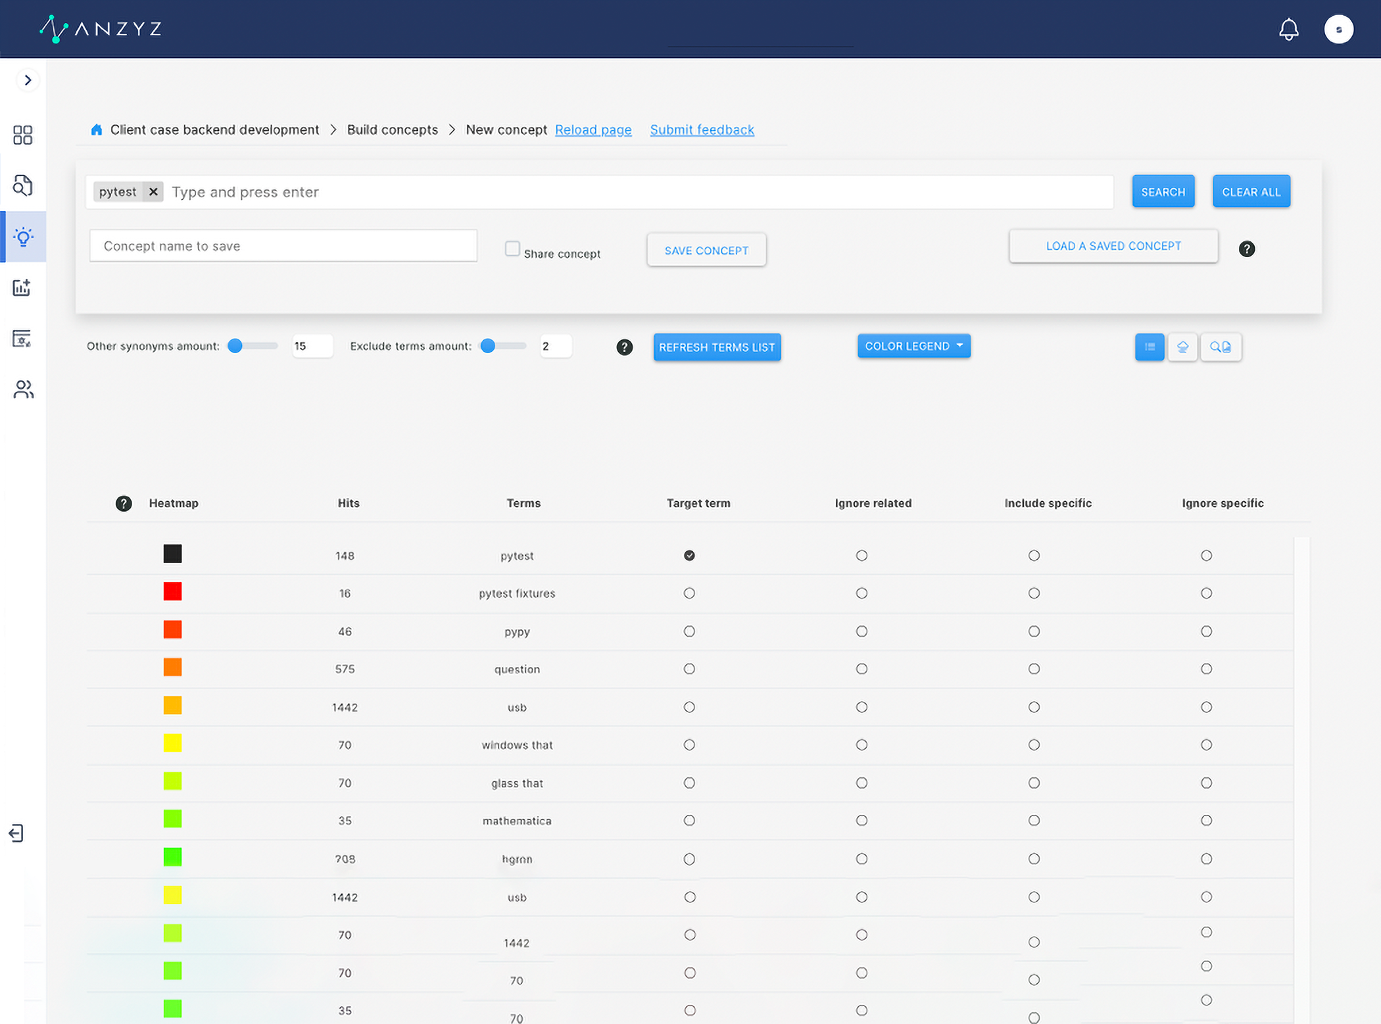Click the Exclude terms amount value box

point(555,346)
